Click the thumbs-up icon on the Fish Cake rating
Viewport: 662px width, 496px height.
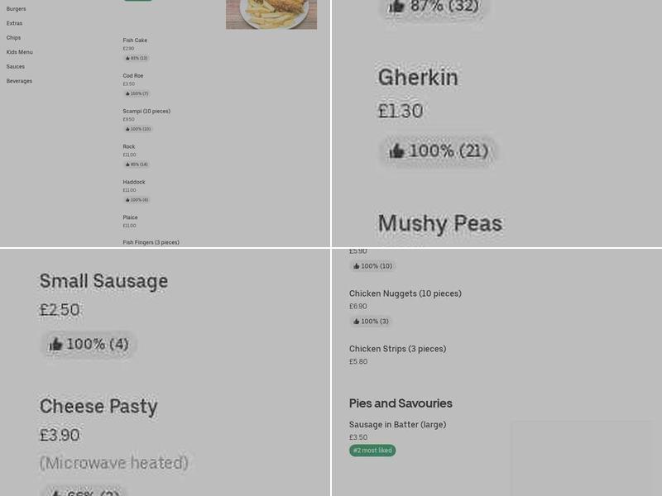(x=127, y=58)
